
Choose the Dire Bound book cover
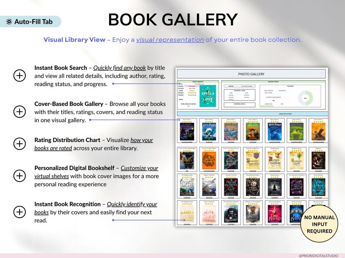click(275, 214)
